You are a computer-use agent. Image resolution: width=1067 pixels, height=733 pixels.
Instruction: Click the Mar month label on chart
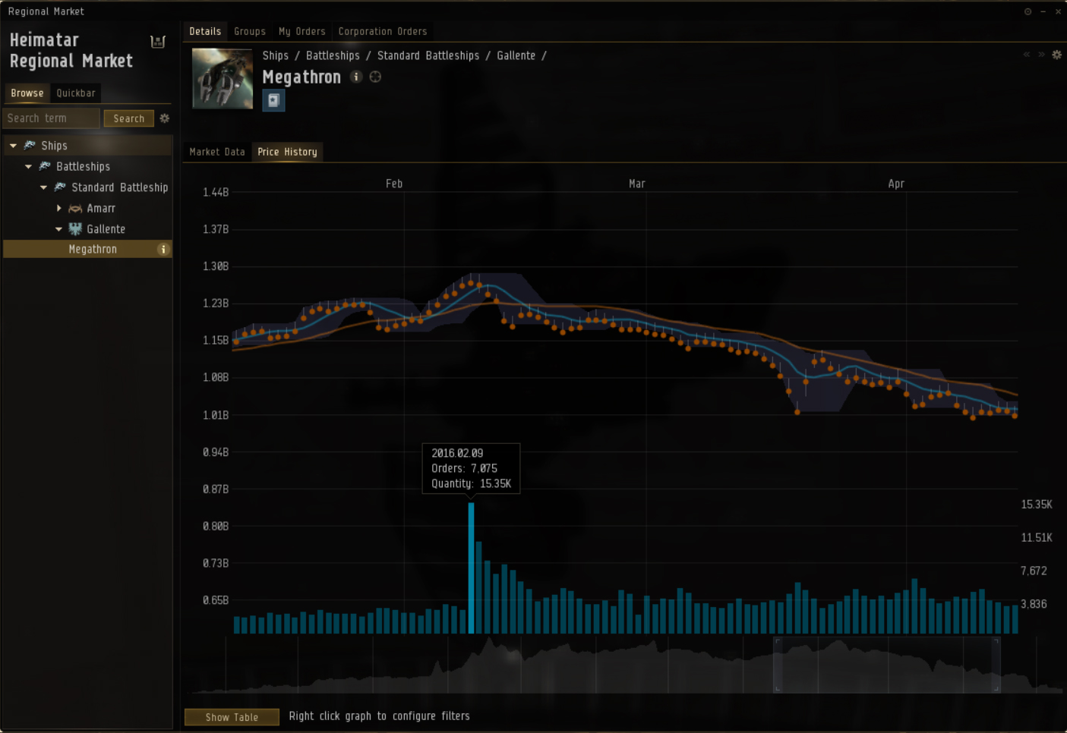click(637, 184)
